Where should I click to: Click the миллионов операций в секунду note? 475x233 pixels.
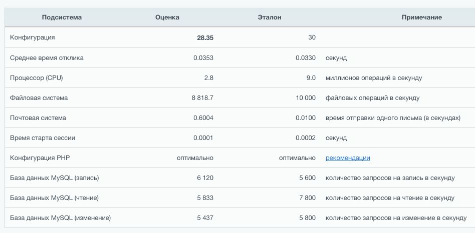(374, 78)
